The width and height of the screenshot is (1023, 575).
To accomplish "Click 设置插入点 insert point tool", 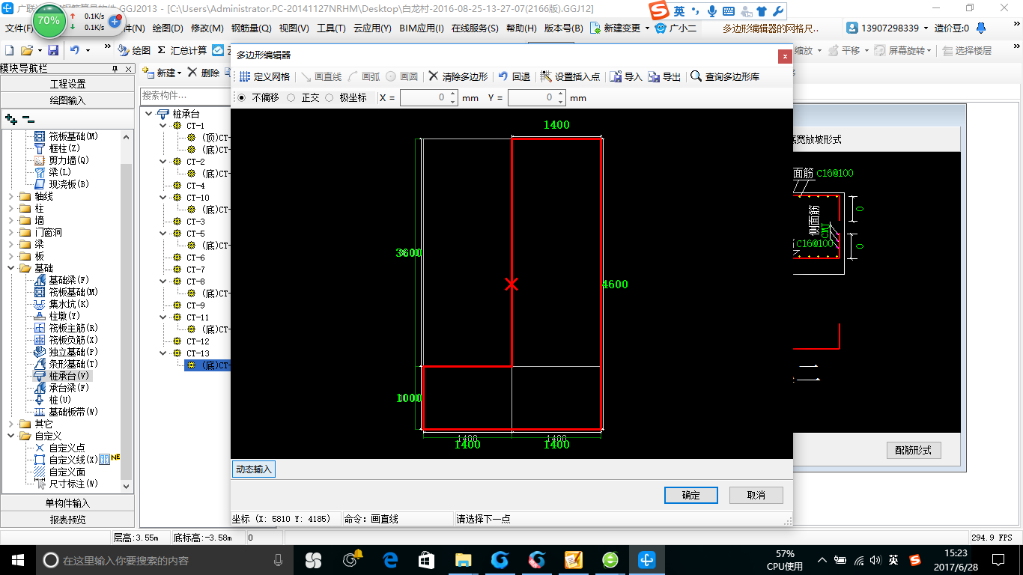I will (x=571, y=76).
